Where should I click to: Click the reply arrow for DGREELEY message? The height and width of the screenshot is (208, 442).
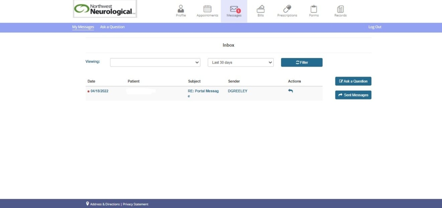click(x=290, y=91)
